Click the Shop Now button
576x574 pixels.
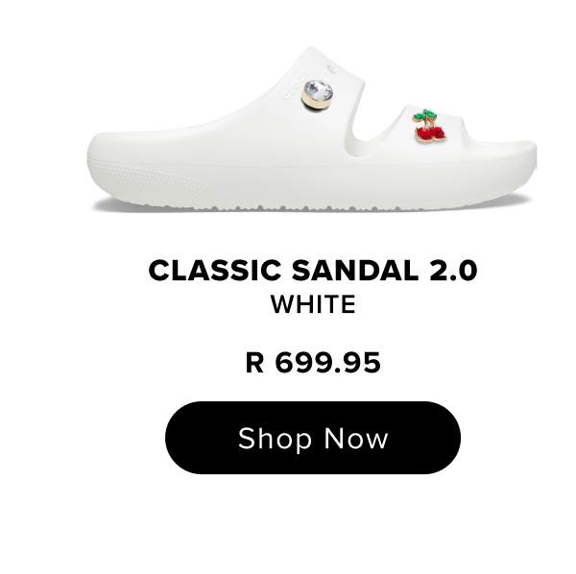tap(313, 438)
